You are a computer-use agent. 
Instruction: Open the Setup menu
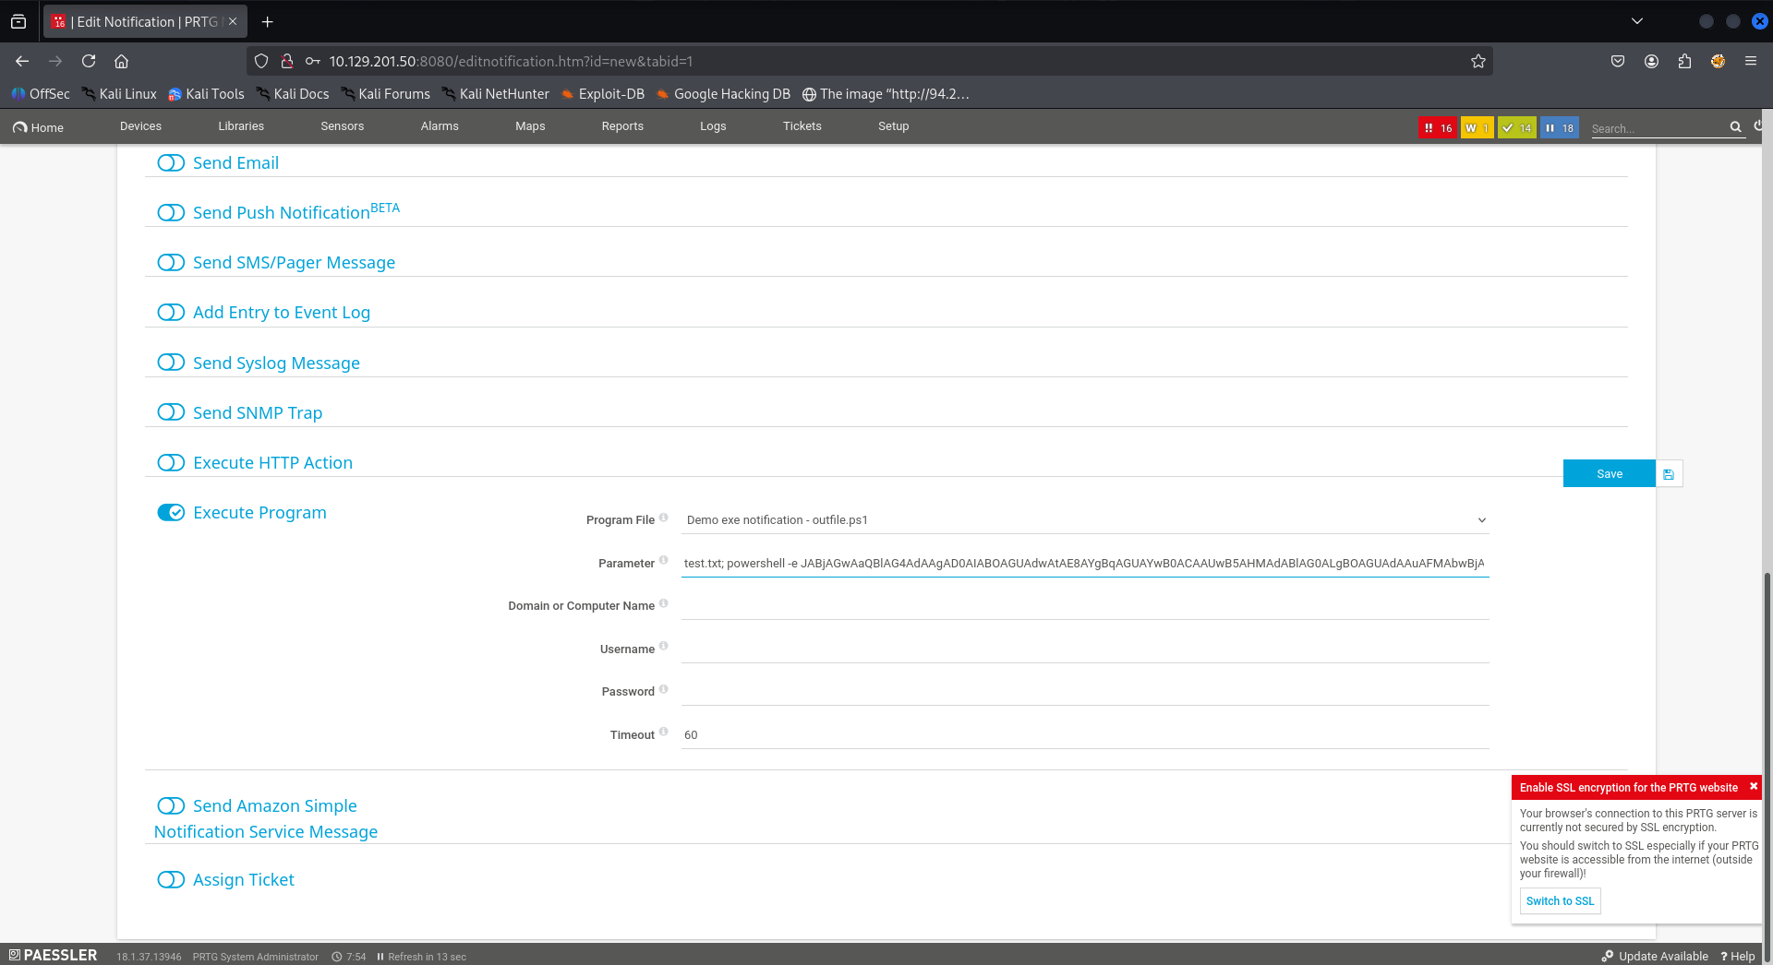point(893,126)
